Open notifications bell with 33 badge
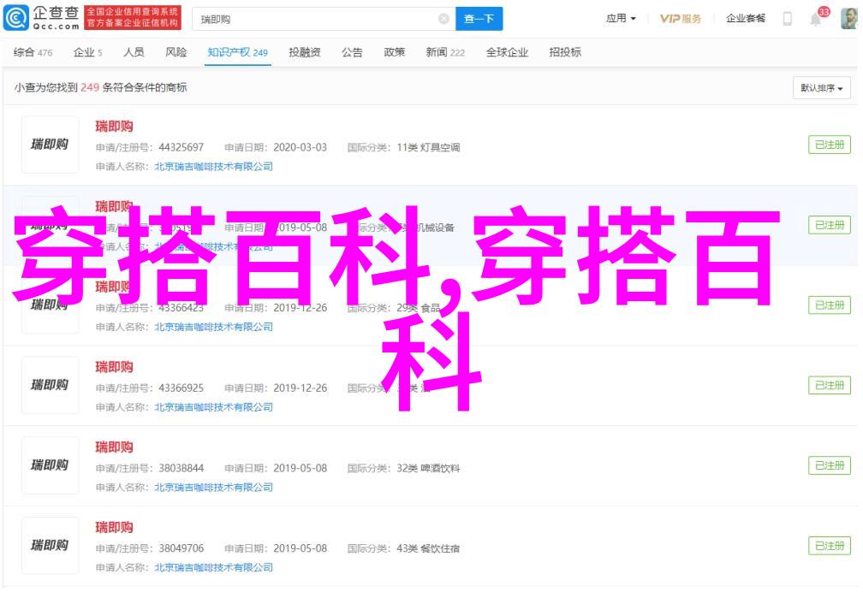 (x=816, y=20)
